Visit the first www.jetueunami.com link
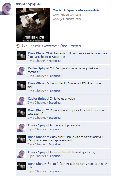The image size is (122, 176). pyautogui.click(x=67, y=15)
